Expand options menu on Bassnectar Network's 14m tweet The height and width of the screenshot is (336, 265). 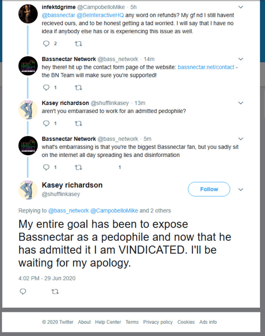[241, 59]
